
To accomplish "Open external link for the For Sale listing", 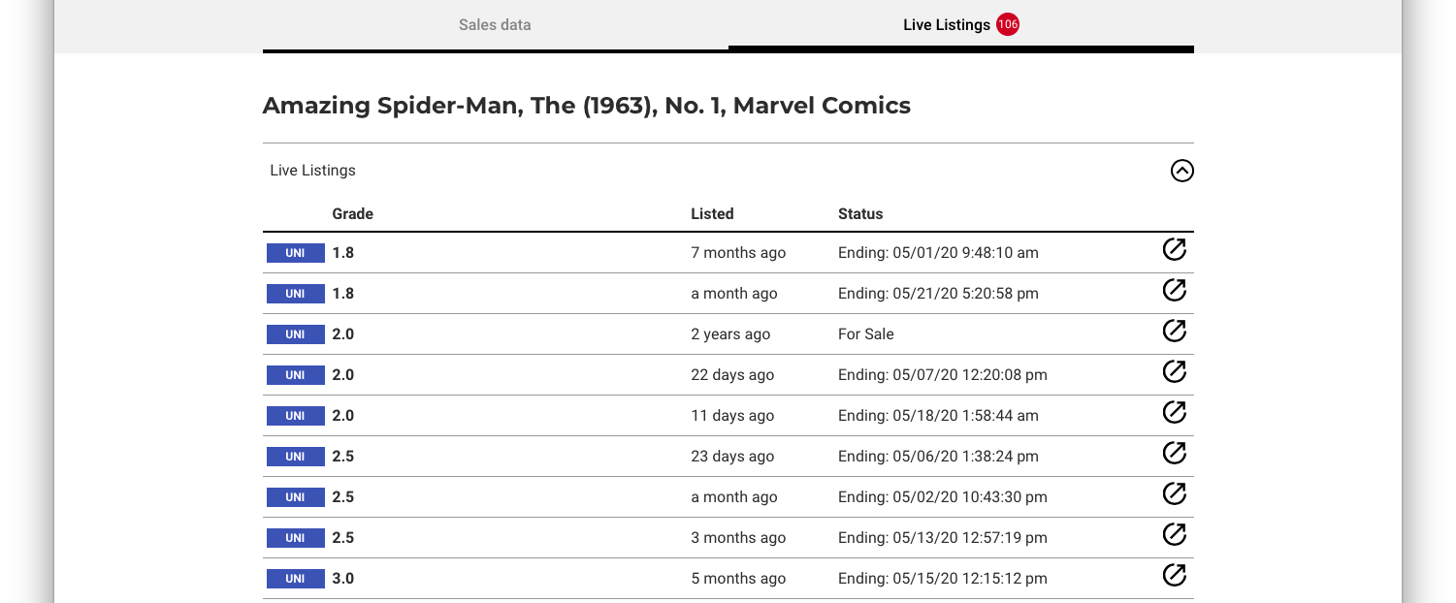I will [1174, 332].
